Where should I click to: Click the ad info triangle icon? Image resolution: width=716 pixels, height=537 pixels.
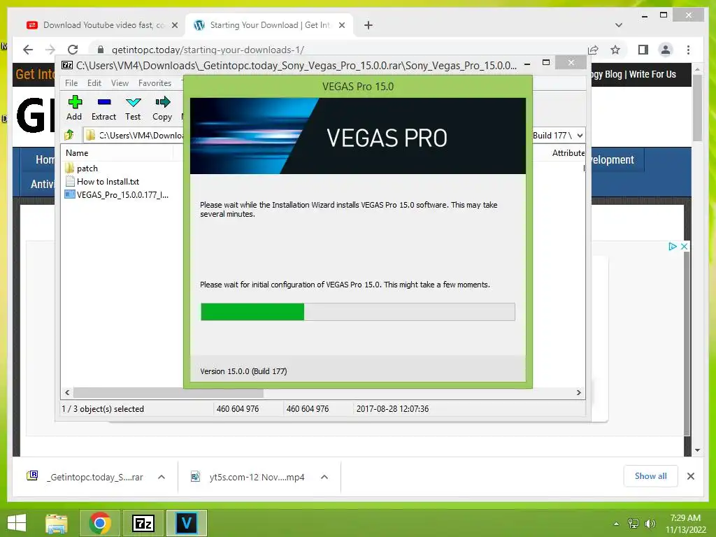pyautogui.click(x=672, y=247)
